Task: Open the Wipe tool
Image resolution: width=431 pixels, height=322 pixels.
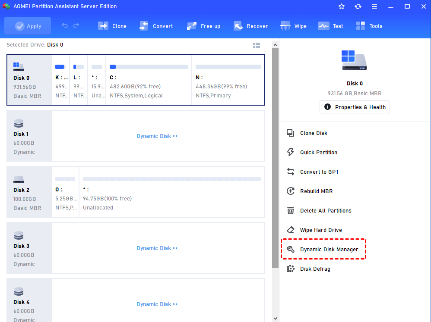Action: (x=293, y=26)
